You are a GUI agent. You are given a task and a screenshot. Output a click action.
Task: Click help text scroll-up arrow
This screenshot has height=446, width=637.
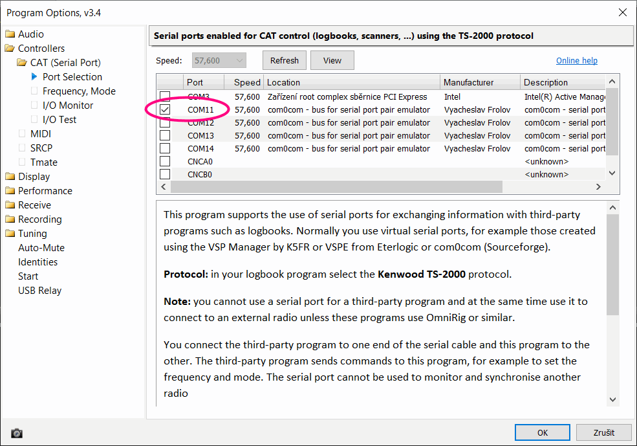[x=612, y=208]
